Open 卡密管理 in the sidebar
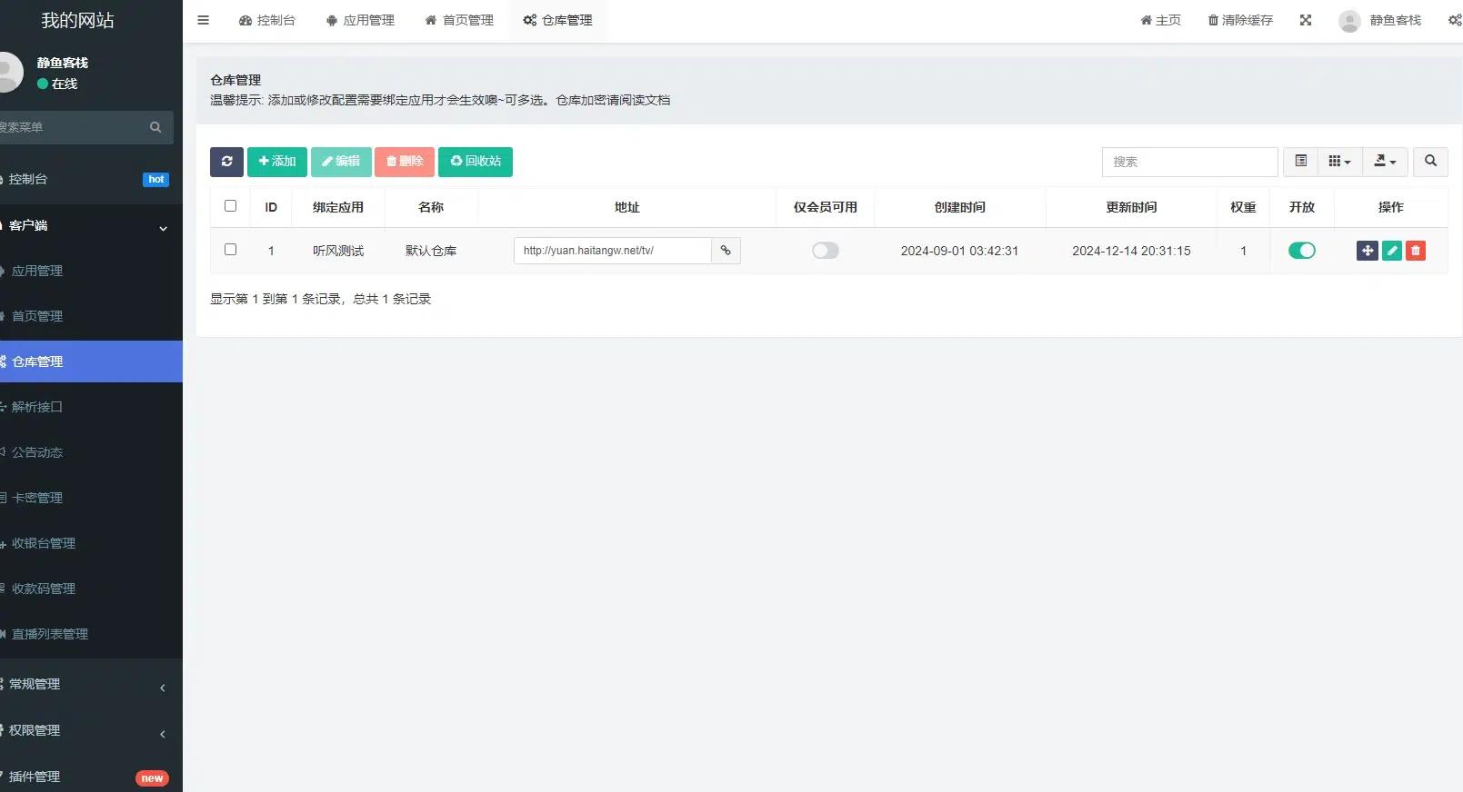Image resolution: width=1463 pixels, height=792 pixels. (91, 498)
